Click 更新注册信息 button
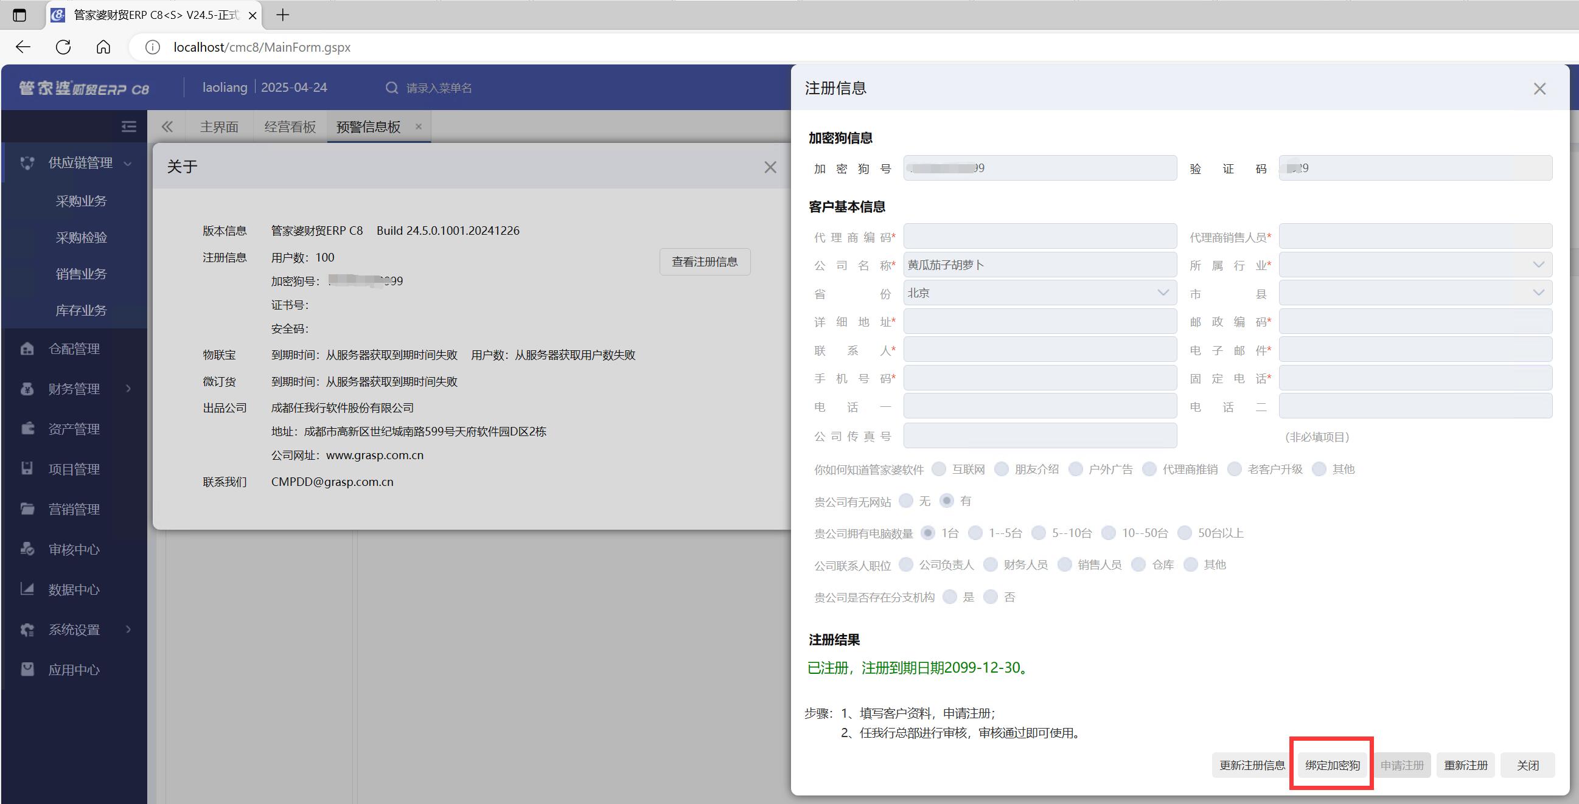1579x804 pixels. point(1252,766)
